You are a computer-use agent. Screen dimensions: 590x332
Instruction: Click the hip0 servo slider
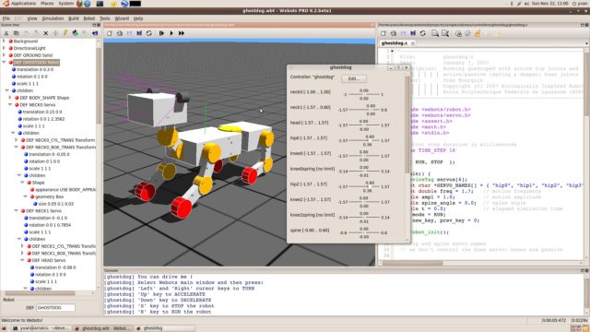tap(364, 140)
